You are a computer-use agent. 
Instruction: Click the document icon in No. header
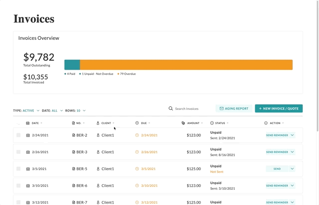pos(73,123)
